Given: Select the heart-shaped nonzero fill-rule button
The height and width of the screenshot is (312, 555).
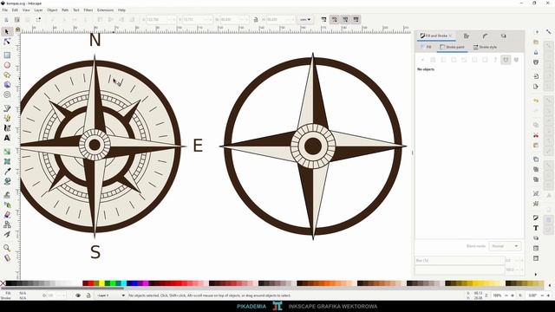Looking at the screenshot, I should [517, 60].
